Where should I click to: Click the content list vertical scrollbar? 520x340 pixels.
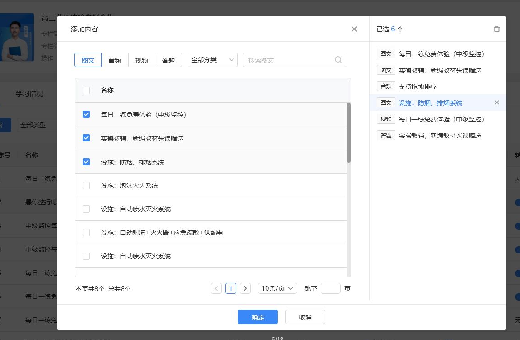(349, 132)
